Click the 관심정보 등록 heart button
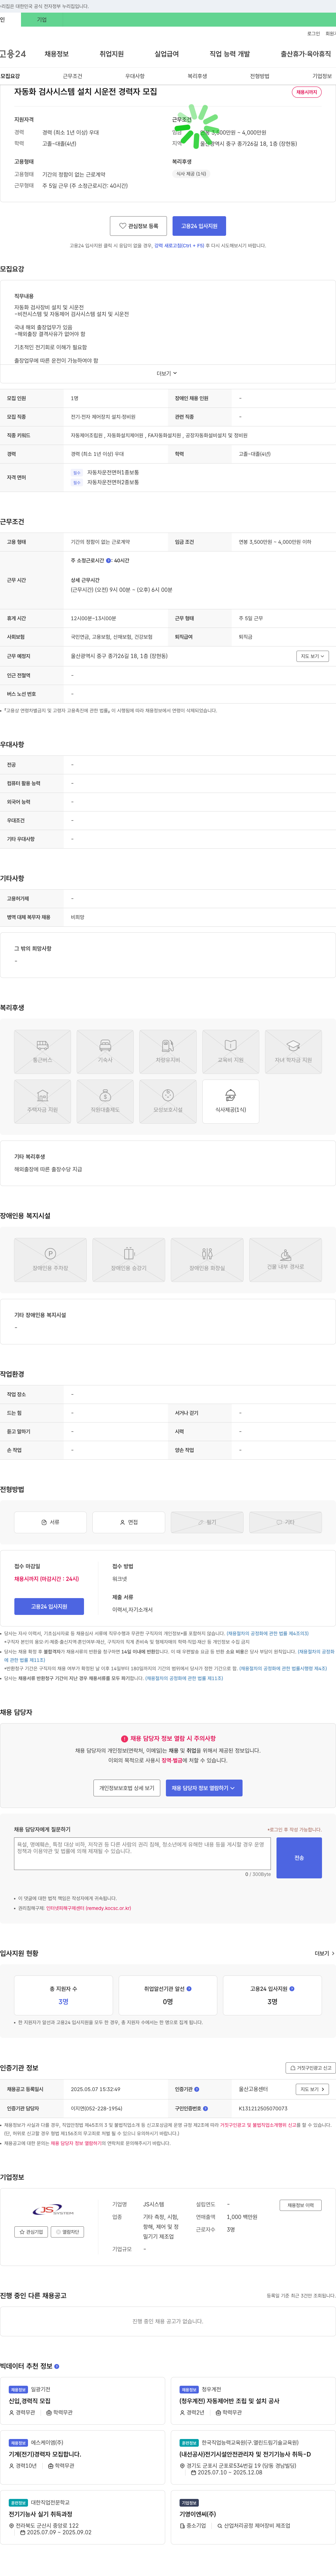Screen dimensions: 336x2576 pos(138,226)
